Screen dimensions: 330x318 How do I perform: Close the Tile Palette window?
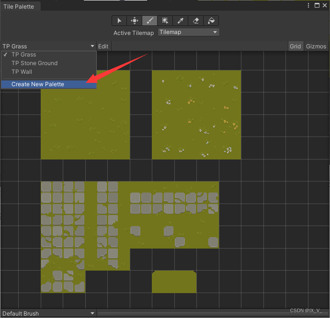pos(325,5)
